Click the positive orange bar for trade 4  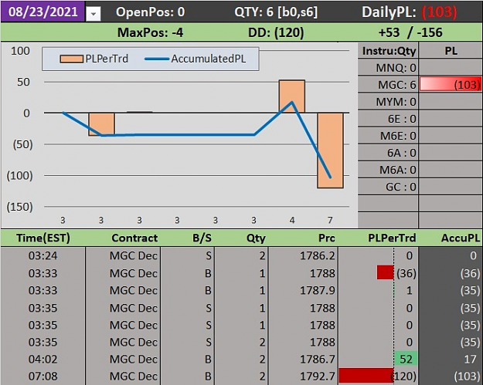point(292,96)
